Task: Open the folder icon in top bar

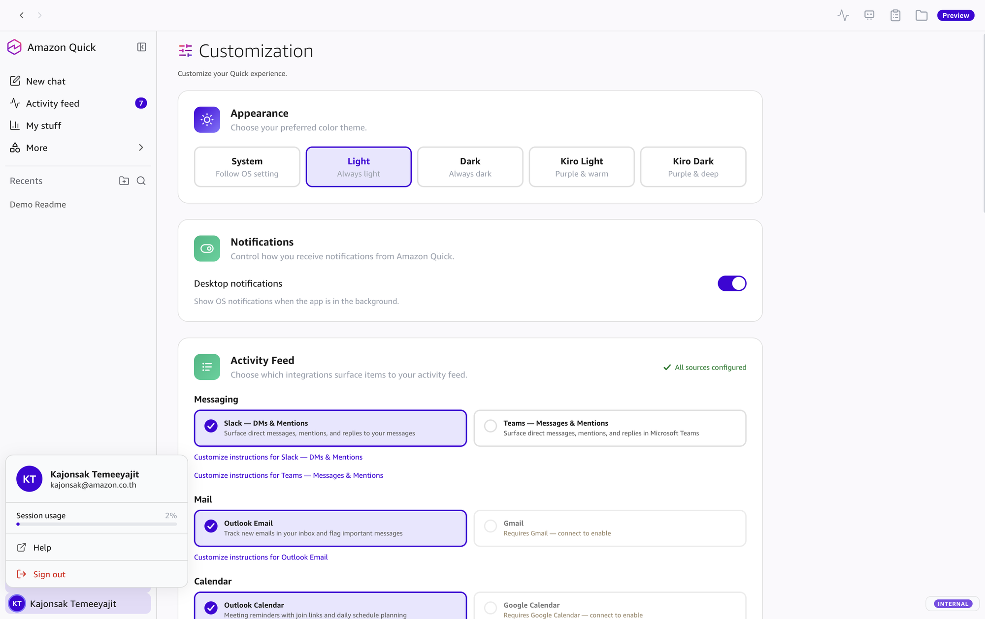Action: [921, 15]
